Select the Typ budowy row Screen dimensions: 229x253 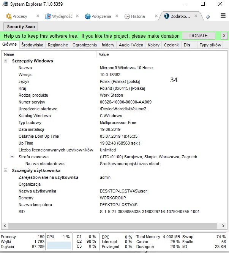114,123
